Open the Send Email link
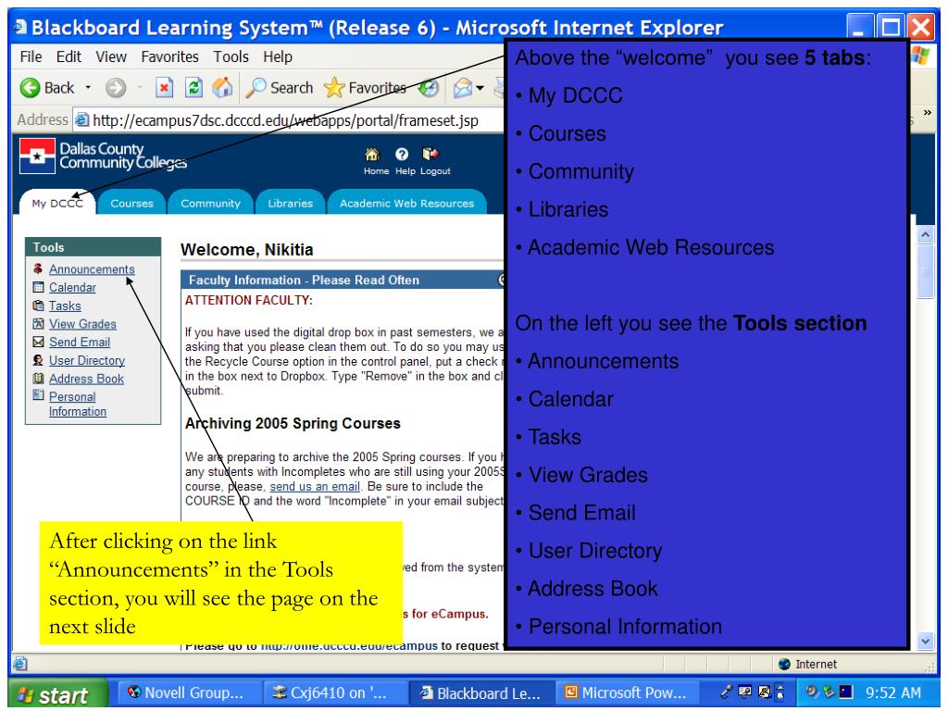This screenshot has height=711, width=948. coord(80,342)
